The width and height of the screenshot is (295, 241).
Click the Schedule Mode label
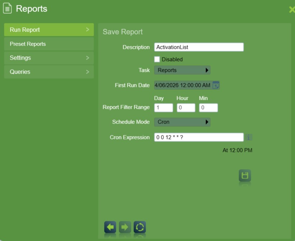point(131,122)
